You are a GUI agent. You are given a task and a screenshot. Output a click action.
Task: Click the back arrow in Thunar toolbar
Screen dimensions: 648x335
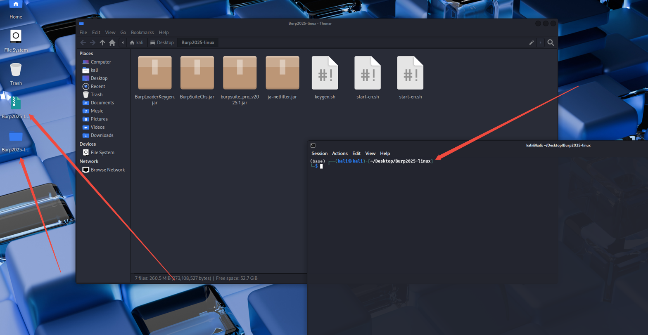pyautogui.click(x=83, y=42)
